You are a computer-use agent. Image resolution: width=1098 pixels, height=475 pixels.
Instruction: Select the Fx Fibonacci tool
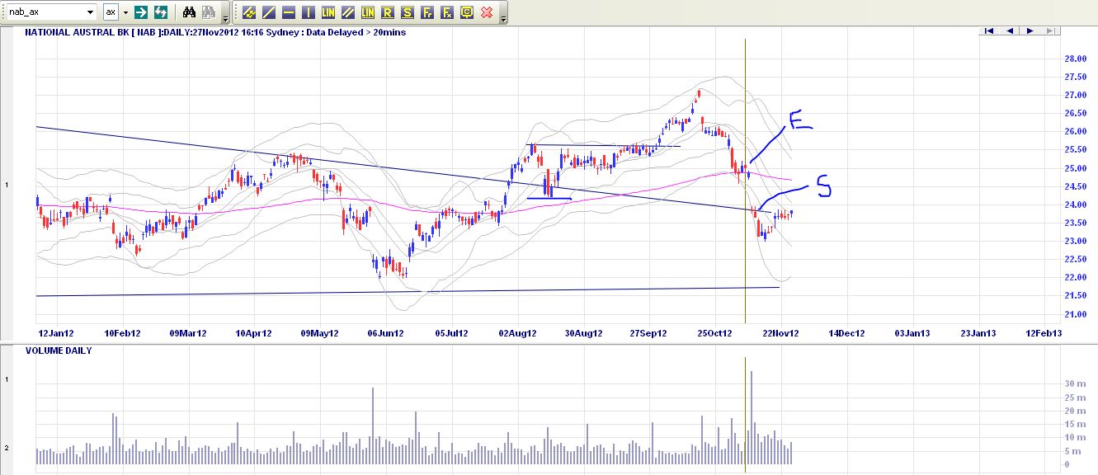click(447, 12)
